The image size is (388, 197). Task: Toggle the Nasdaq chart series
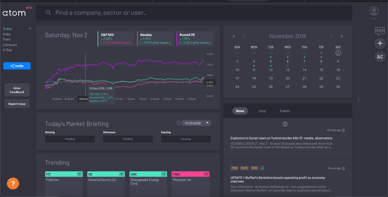[155, 39]
